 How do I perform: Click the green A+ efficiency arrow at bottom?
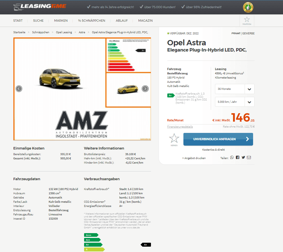pyautogui.click(x=93, y=245)
